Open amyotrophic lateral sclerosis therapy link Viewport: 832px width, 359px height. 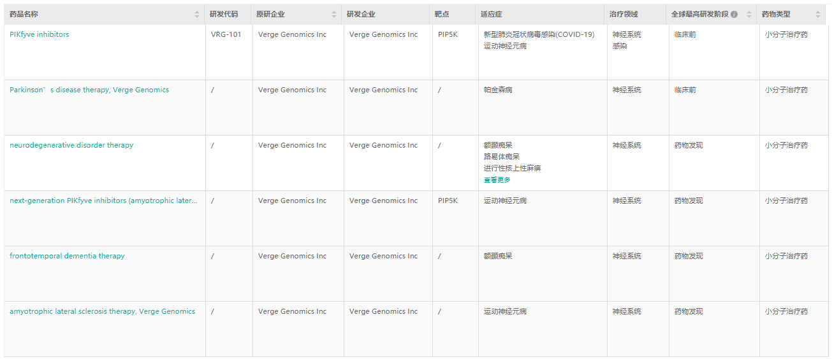102,311
